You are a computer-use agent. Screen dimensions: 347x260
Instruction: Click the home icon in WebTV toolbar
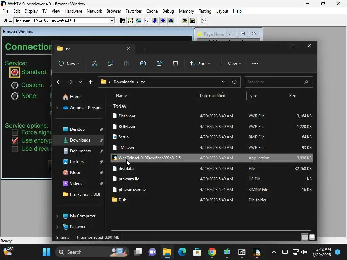pos(130,21)
